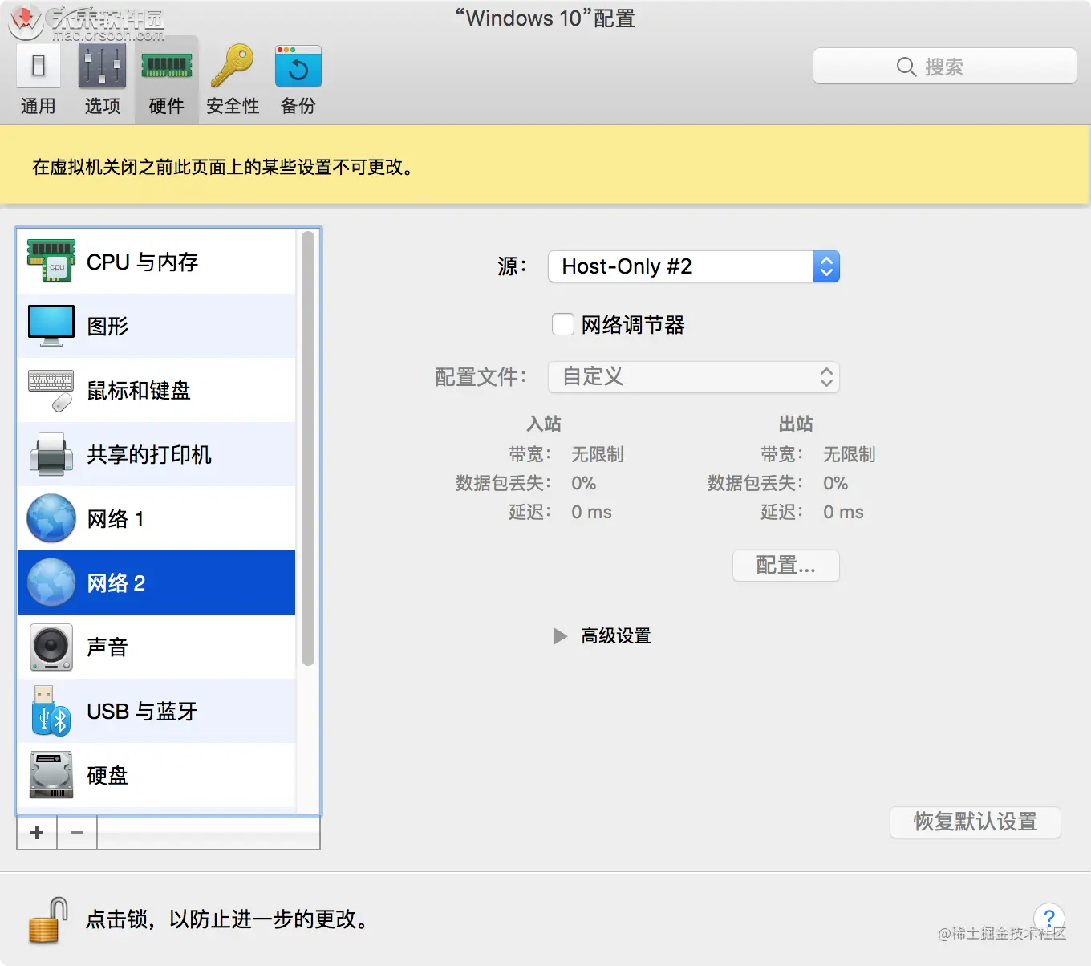The image size is (1091, 966).
Task: Open help with the question mark button
Action: point(1049,918)
